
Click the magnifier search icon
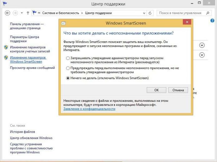coord(208,13)
